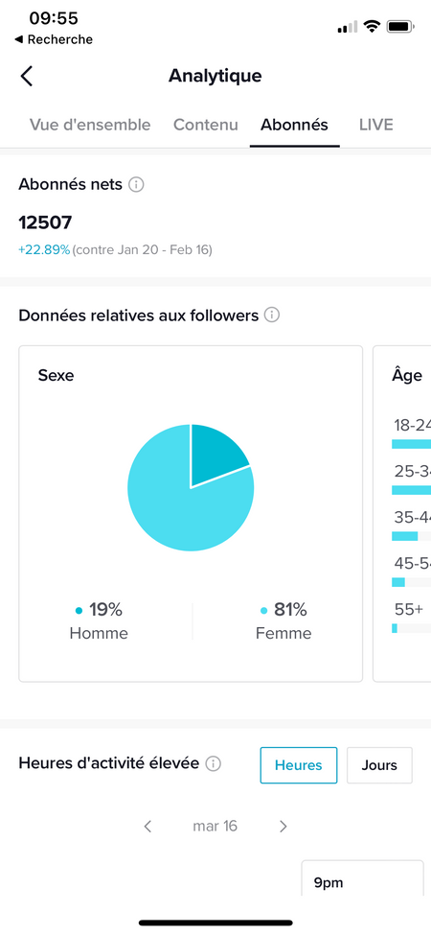The image size is (431, 935).
Task: Tap info icon next to Heures d'activité élevée
Action: tap(214, 763)
